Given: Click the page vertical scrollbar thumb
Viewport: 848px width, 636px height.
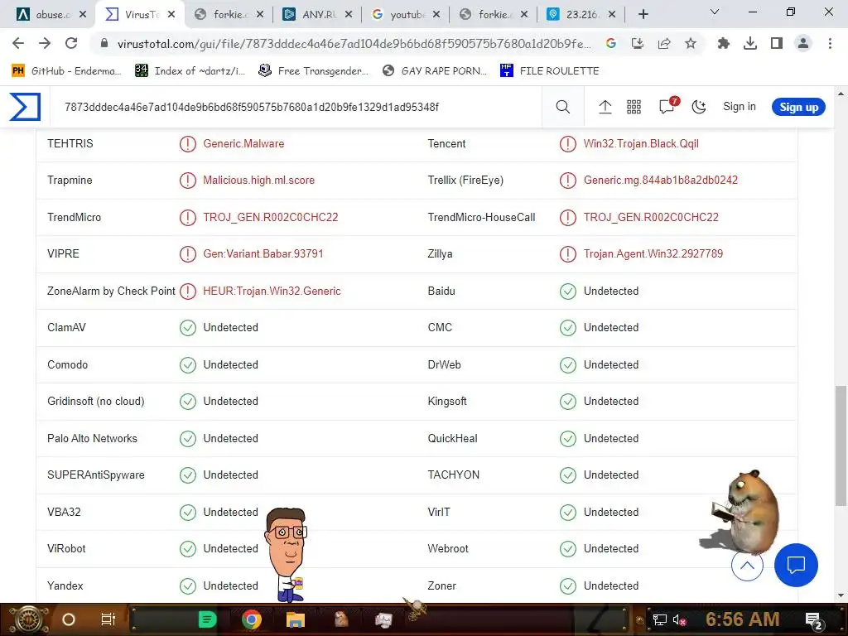Looking at the screenshot, I should (x=840, y=446).
